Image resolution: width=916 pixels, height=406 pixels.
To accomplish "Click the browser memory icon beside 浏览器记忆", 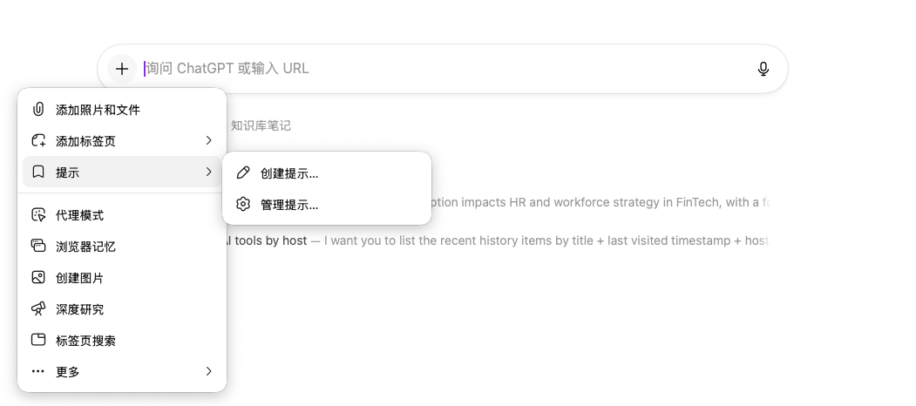I will point(38,247).
